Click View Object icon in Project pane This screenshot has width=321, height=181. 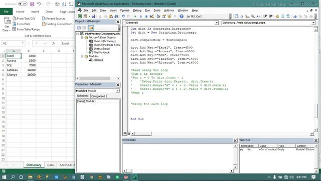coord(84,28)
